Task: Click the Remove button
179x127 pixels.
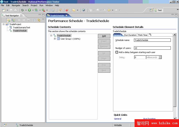Action: click(x=104, y=47)
